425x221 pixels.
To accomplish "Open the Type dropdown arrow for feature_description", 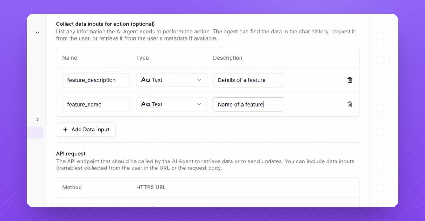I will click(x=199, y=80).
